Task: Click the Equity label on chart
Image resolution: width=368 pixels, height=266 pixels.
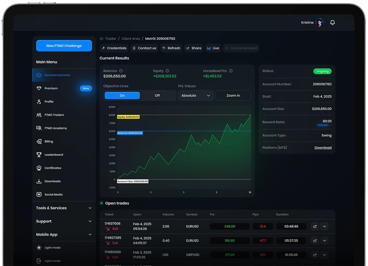Action: point(128,117)
